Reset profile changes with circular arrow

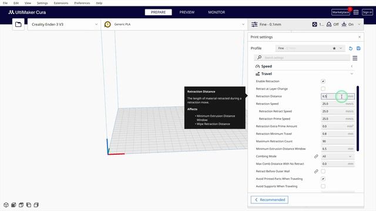tap(351, 48)
